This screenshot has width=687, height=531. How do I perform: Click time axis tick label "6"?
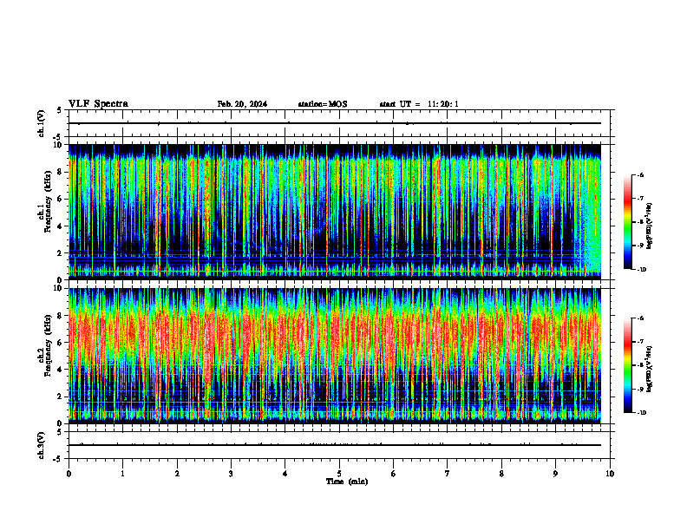click(394, 474)
